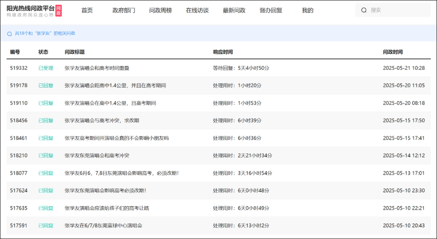Image resolution: width=437 pixels, height=239 pixels.
Task: Select 在线访谈 in the top menu
Action: point(197,10)
